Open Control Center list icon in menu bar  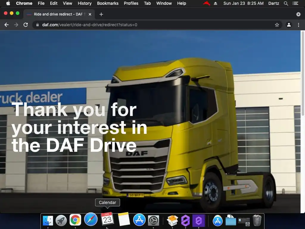295,3
